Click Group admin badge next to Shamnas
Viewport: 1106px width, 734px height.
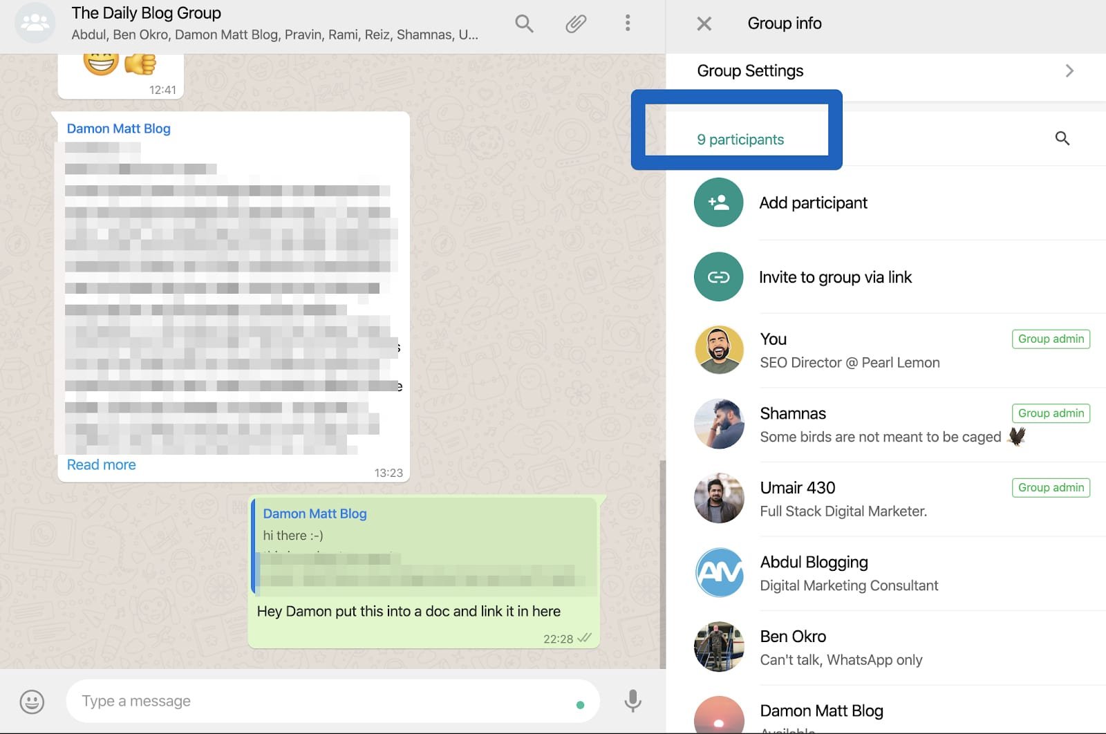tap(1051, 413)
